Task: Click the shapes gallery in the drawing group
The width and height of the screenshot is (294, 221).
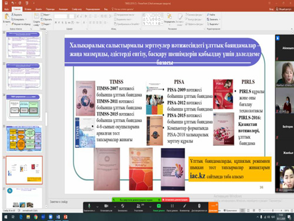Action: click(x=153, y=19)
